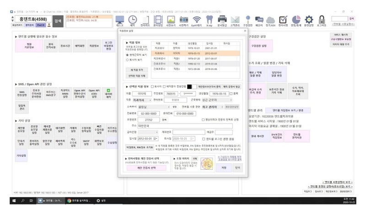Click the add new employee button
This screenshot has width=366, height=214.
point(137,70)
